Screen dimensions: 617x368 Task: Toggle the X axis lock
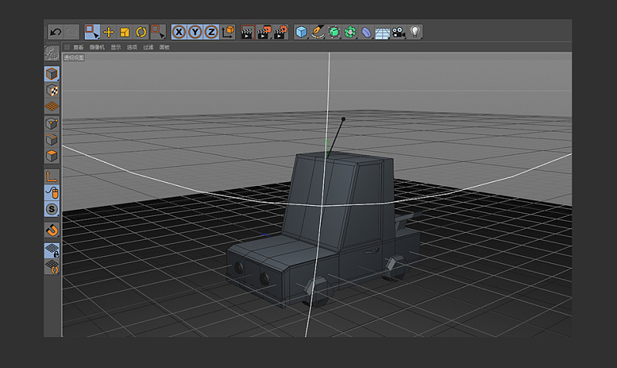[179, 32]
